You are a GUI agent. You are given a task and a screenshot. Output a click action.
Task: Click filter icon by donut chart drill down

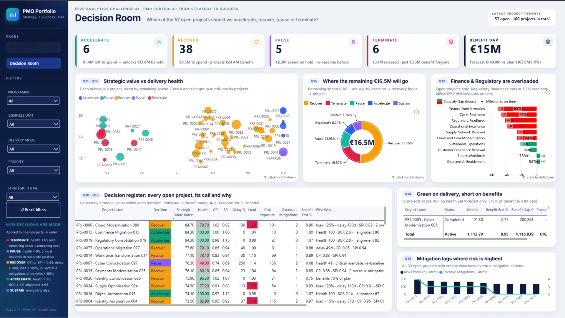pyautogui.click(x=393, y=177)
